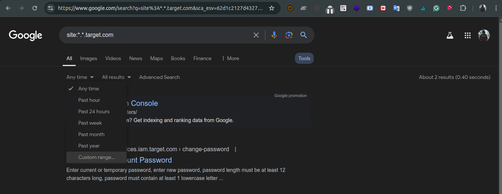Switch to the Images tab
The width and height of the screenshot is (502, 194).
(x=89, y=58)
